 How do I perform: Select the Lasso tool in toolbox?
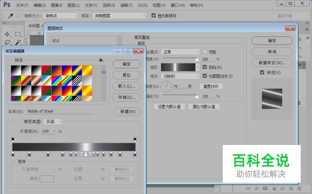point(8,42)
